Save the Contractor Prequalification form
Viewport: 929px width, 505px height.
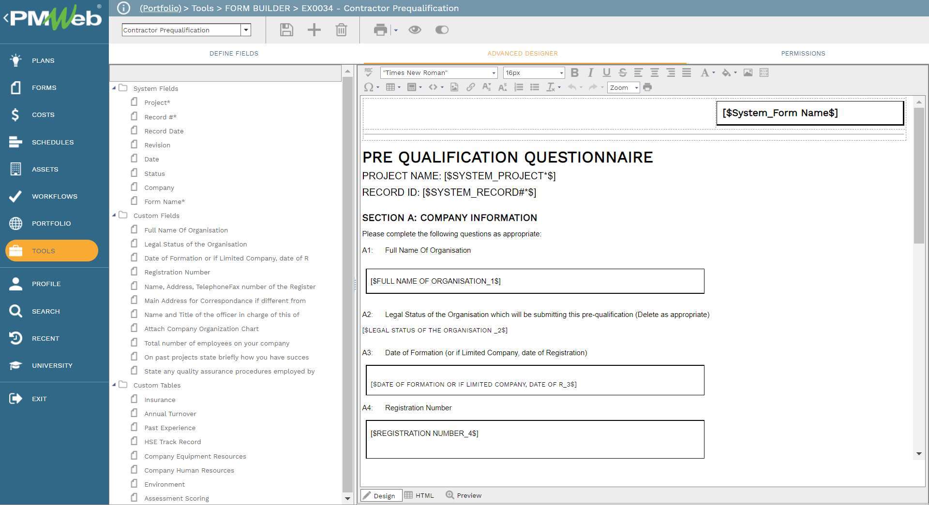[286, 29]
